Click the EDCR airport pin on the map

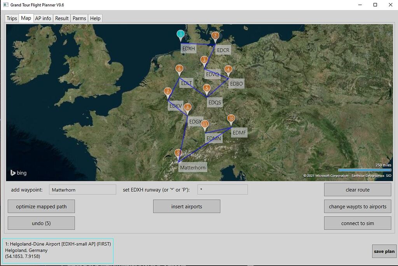tap(215, 36)
